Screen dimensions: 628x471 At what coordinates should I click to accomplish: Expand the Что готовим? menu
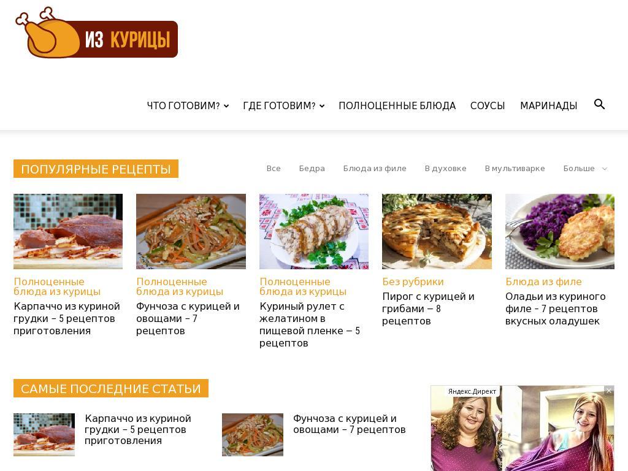(x=188, y=105)
